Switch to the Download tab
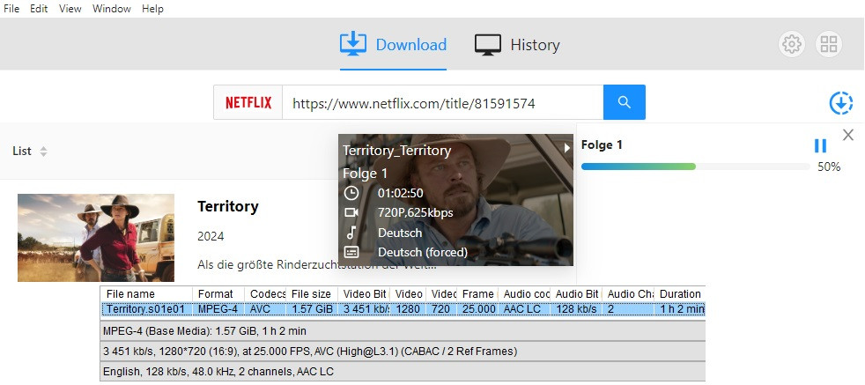Image resolution: width=865 pixels, height=385 pixels. [x=394, y=45]
